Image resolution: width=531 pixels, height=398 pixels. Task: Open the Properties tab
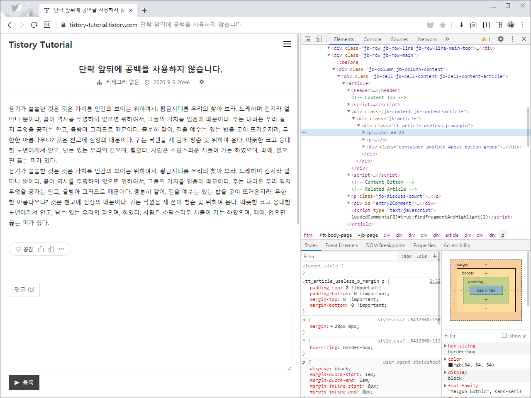424,245
